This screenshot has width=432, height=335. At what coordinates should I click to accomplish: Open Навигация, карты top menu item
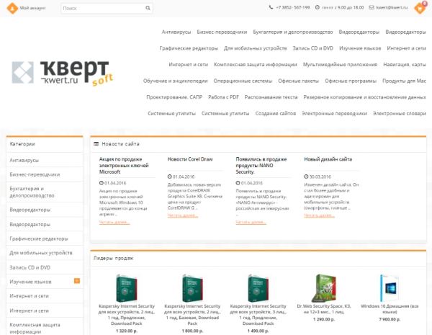click(405, 65)
